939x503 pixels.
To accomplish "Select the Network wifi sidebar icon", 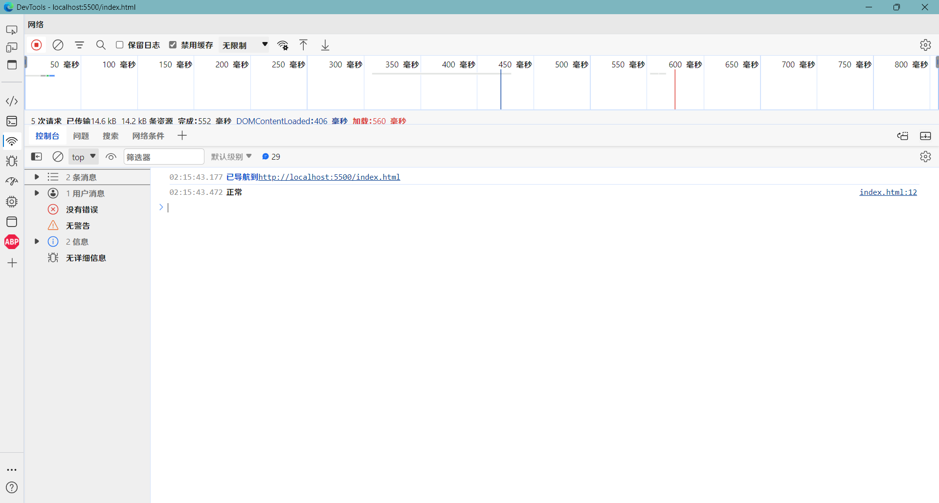I will tap(12, 141).
